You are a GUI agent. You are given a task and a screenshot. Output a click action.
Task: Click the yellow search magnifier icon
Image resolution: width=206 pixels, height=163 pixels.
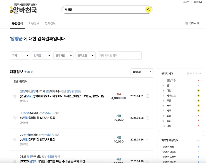point(148,10)
